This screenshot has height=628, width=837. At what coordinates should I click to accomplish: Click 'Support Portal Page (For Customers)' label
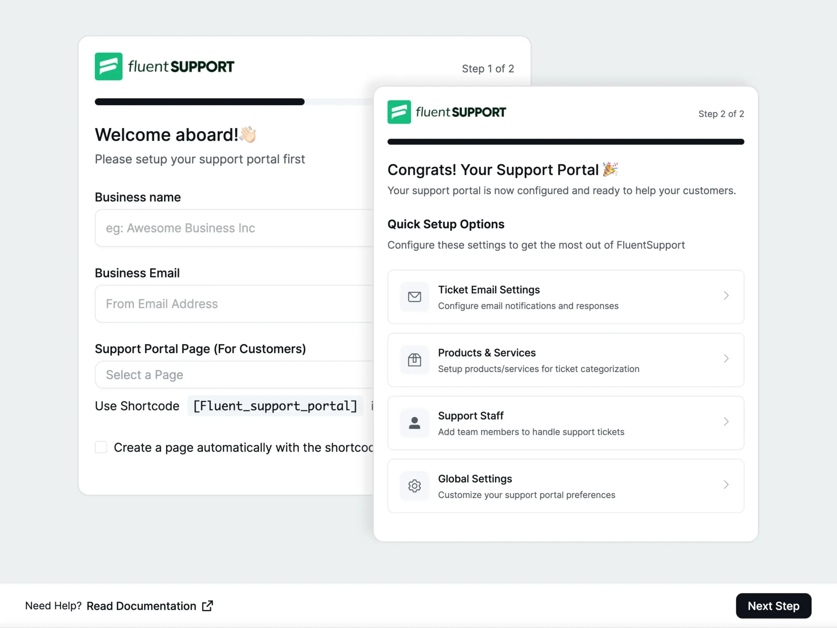tap(200, 349)
